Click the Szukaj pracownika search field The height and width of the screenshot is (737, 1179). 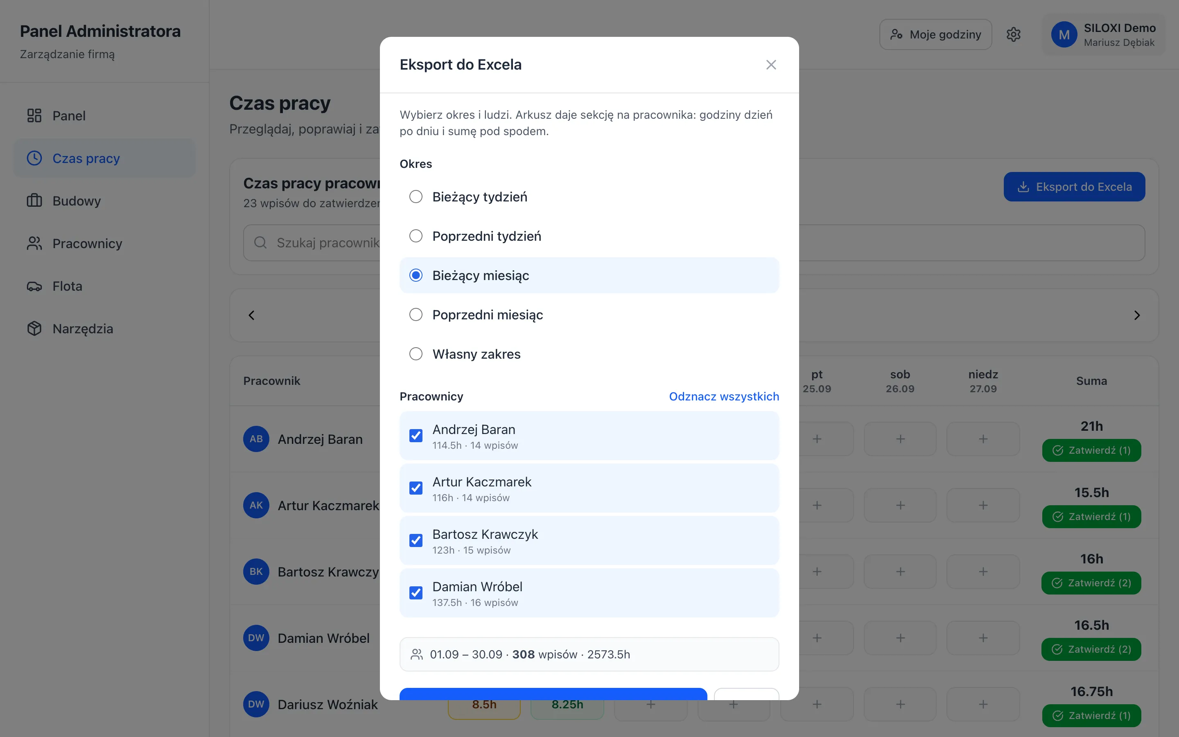pos(694,243)
